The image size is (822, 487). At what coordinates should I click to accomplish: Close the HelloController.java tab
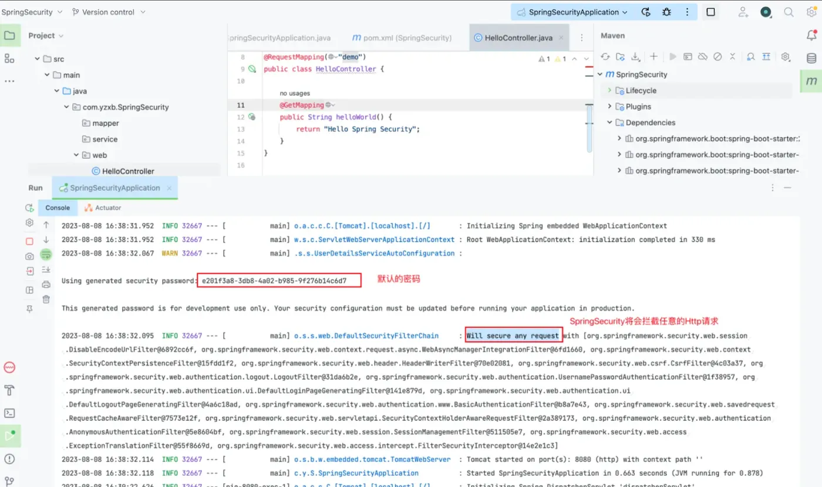[x=561, y=38]
